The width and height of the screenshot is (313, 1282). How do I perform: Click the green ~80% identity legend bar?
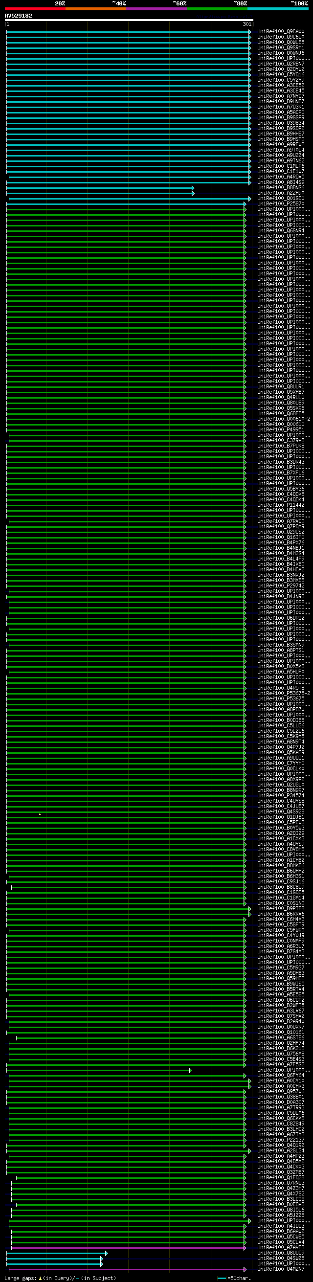[x=217, y=8]
